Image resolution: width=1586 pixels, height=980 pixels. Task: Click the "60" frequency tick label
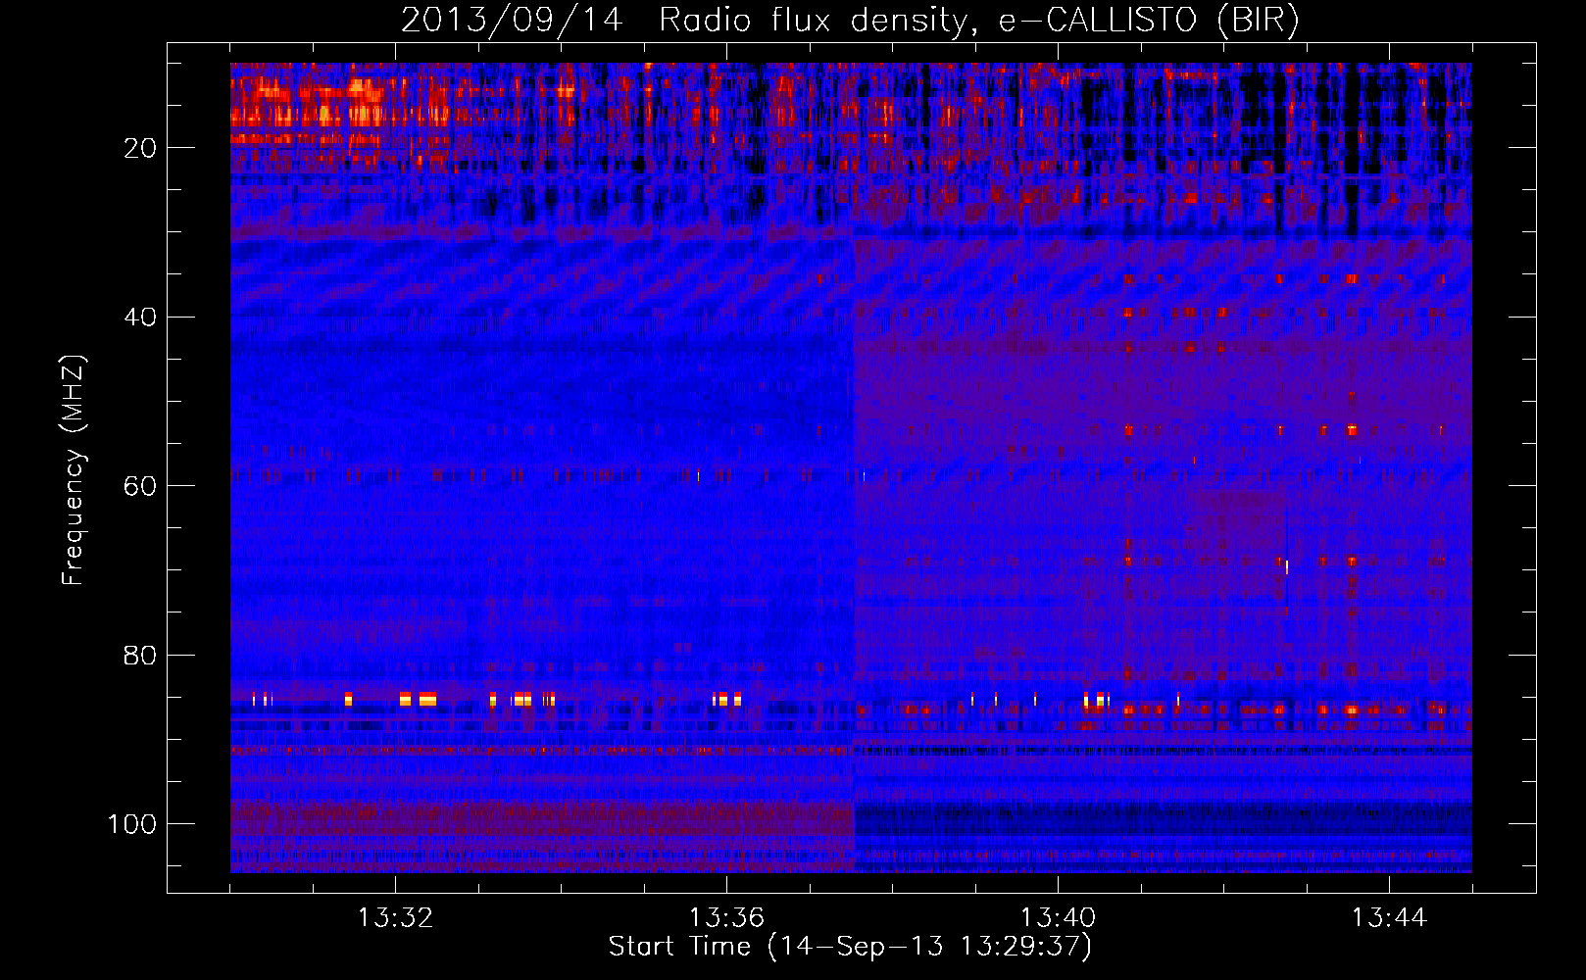point(141,486)
